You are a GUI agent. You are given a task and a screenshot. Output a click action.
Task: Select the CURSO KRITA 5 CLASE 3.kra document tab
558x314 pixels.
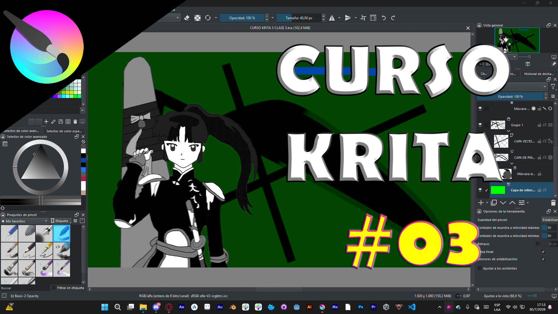[x=280, y=28]
